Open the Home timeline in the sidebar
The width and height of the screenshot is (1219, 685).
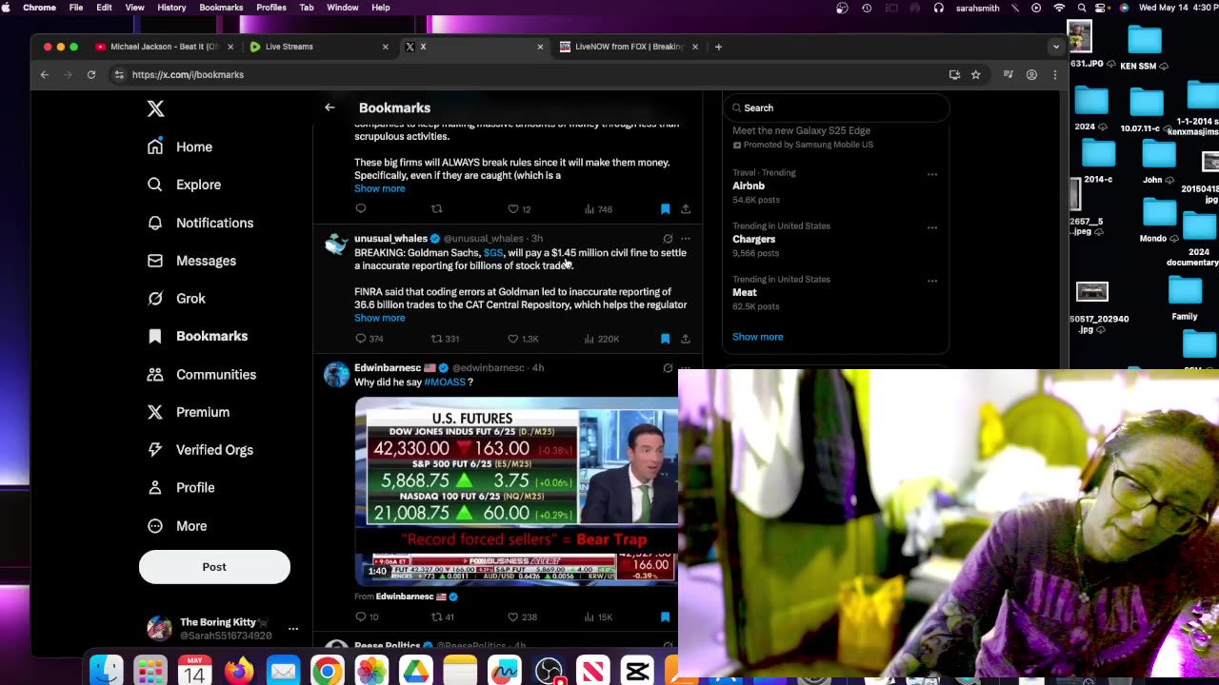point(180,147)
